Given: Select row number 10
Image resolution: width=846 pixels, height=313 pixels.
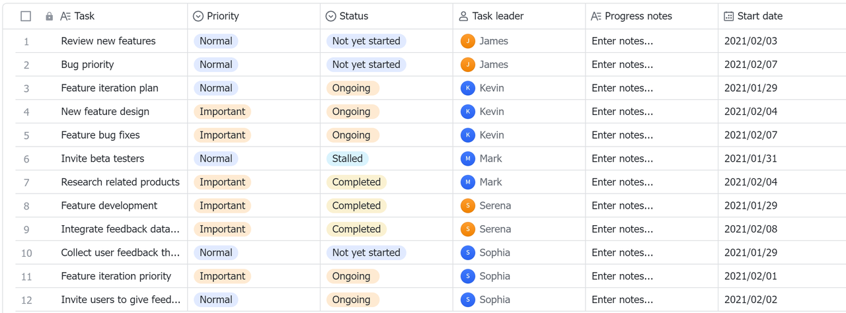Looking at the screenshot, I should click(x=26, y=253).
